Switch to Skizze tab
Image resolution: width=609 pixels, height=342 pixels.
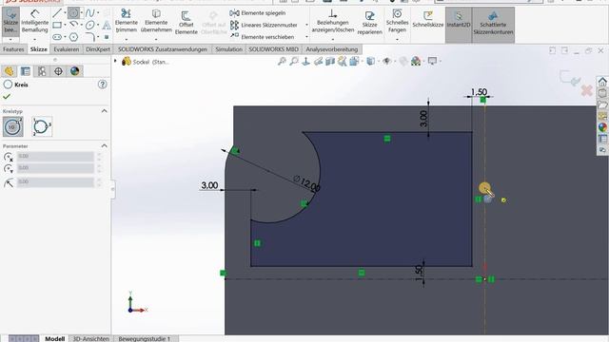39,49
